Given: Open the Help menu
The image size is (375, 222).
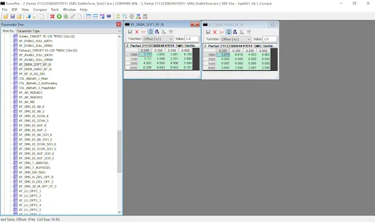Looking at the screenshot, I should point(84,10).
